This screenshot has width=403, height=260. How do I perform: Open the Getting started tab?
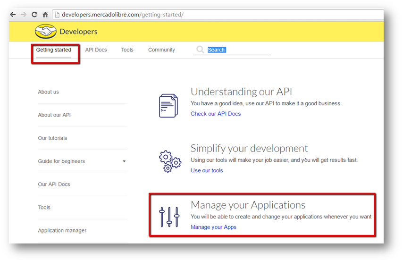(53, 50)
